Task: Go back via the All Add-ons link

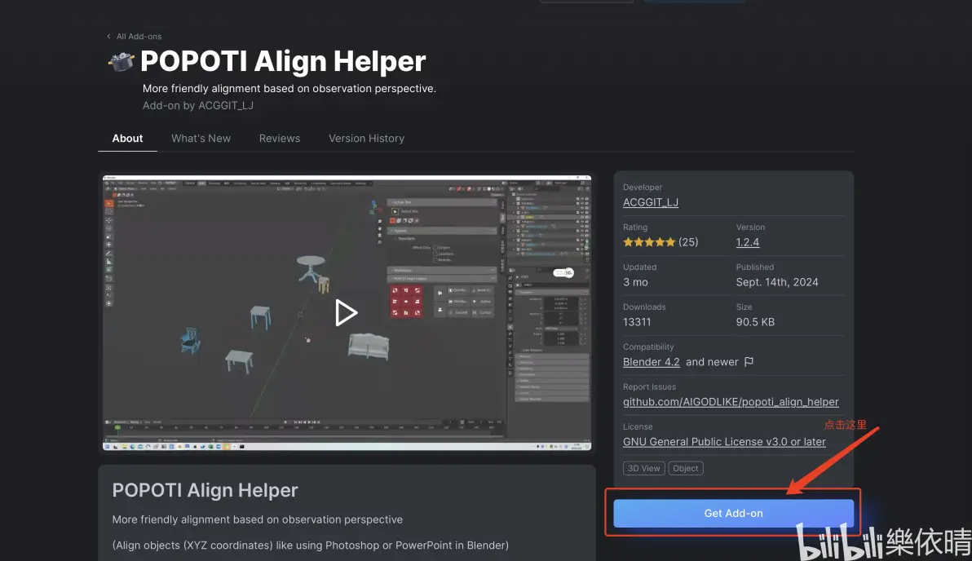Action: [139, 37]
